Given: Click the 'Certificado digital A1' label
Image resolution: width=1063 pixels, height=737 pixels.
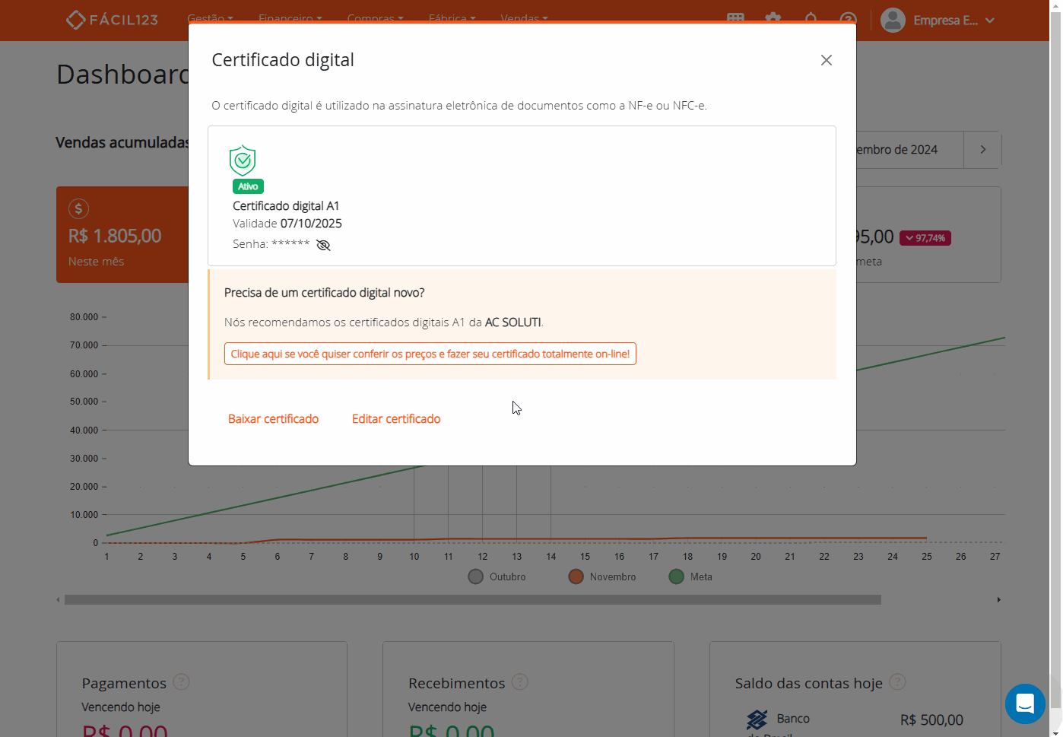Looking at the screenshot, I should (286, 206).
